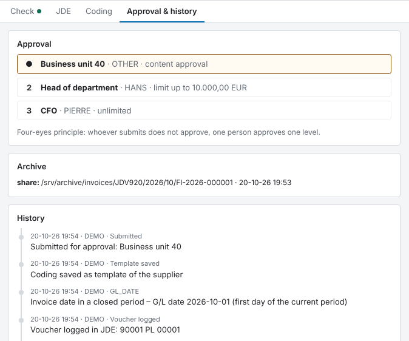Switch to the Check tab

click(x=25, y=11)
